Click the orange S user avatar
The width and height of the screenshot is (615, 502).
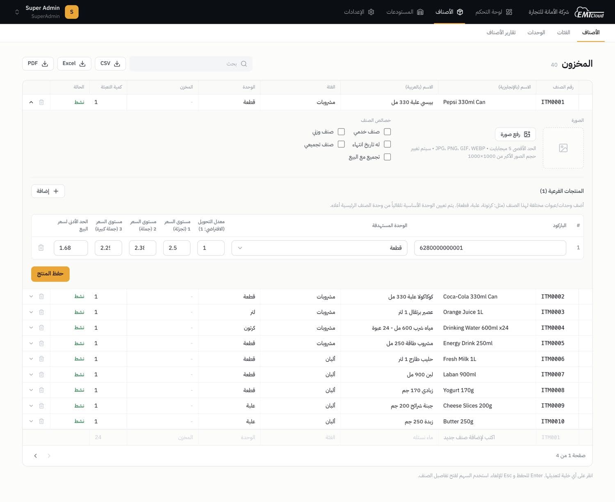click(72, 12)
